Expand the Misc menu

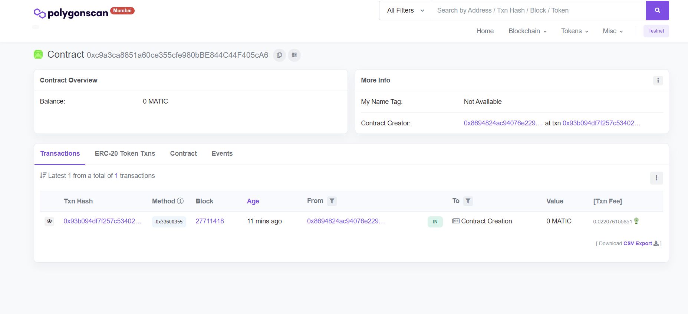pos(613,31)
